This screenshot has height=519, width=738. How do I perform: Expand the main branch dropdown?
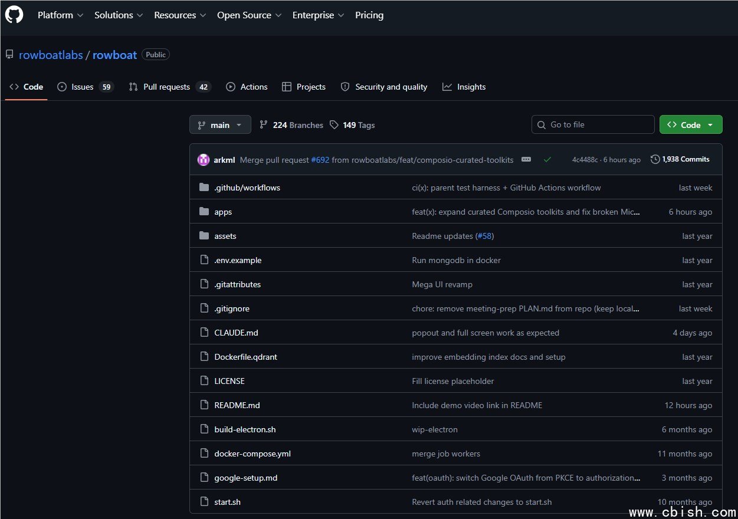[220, 124]
